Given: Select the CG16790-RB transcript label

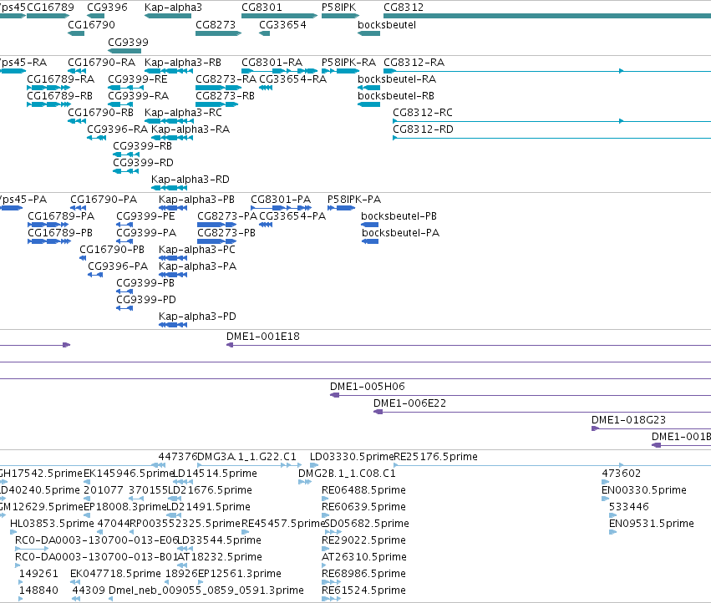Looking at the screenshot, I should pyautogui.click(x=100, y=113).
